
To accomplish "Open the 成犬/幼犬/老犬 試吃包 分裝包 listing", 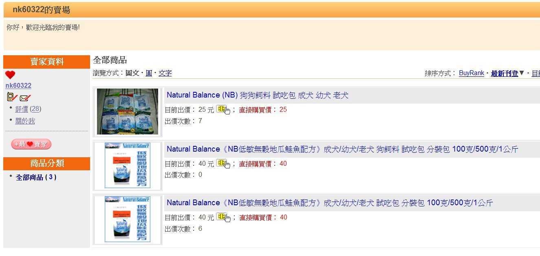I will (330, 203).
